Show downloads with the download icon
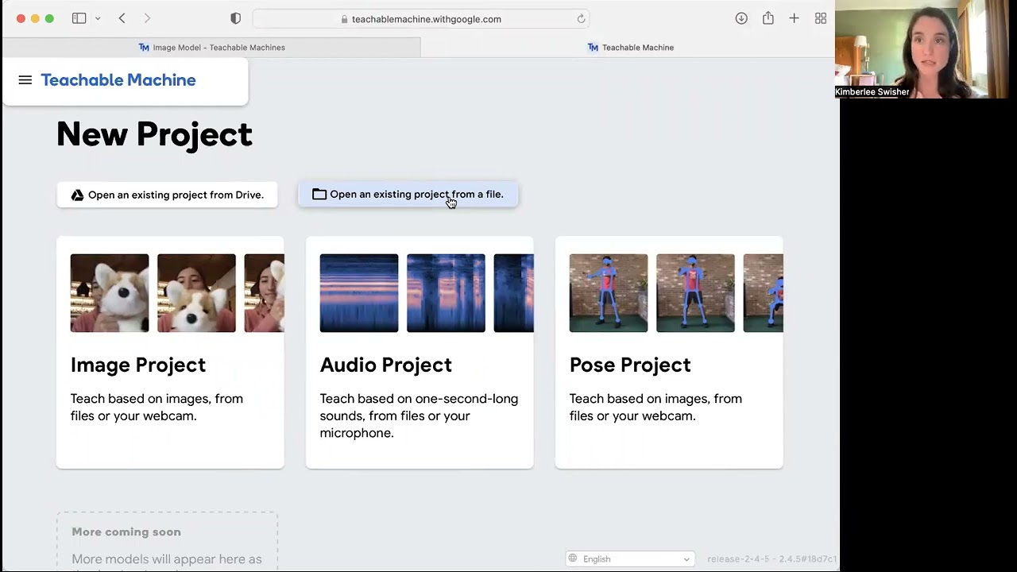This screenshot has width=1017, height=572. coord(741,18)
